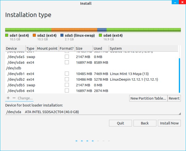186x151 pixels.
Task: Minimize the Install window
Action: [x=175, y=3]
